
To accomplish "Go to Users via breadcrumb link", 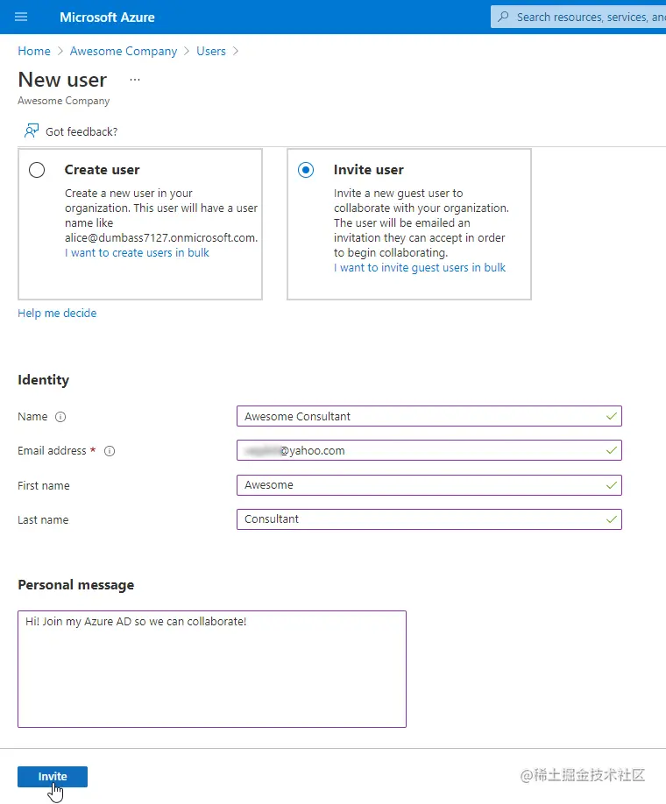I will point(210,51).
